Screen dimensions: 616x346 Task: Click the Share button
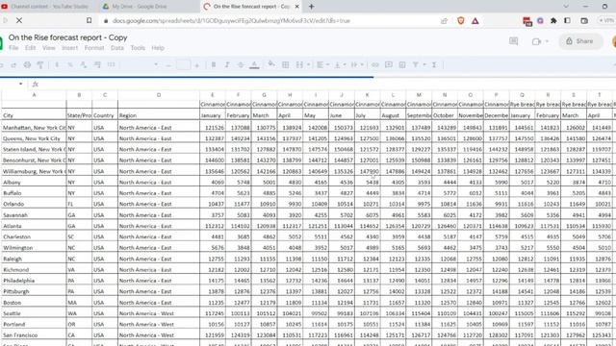point(580,41)
